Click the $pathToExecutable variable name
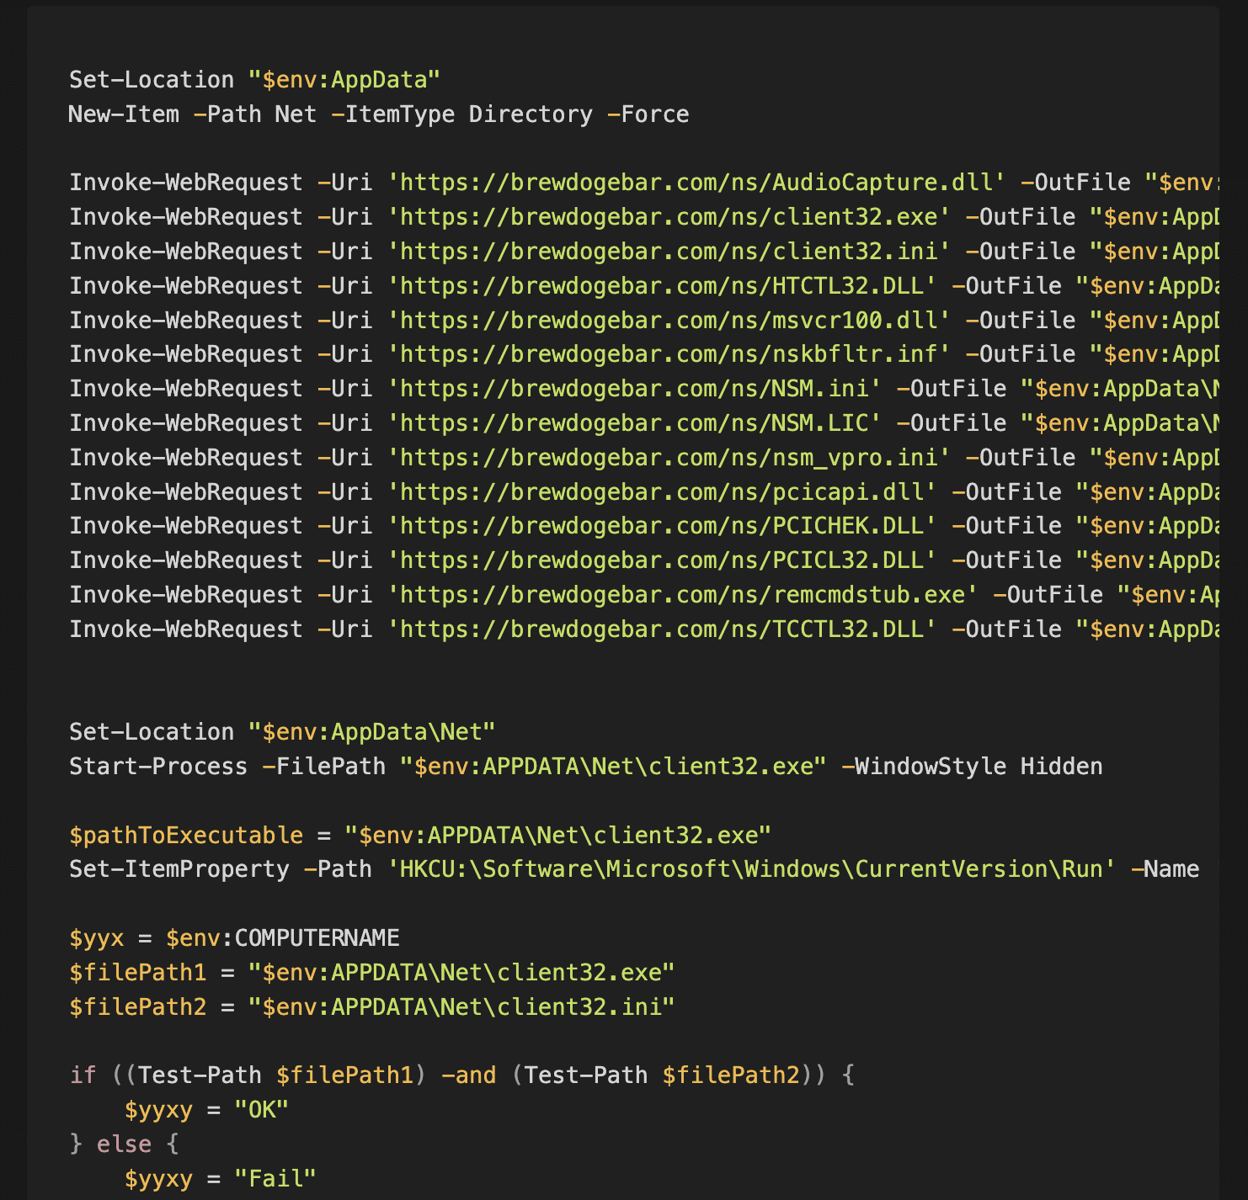This screenshot has width=1248, height=1200. (x=186, y=836)
